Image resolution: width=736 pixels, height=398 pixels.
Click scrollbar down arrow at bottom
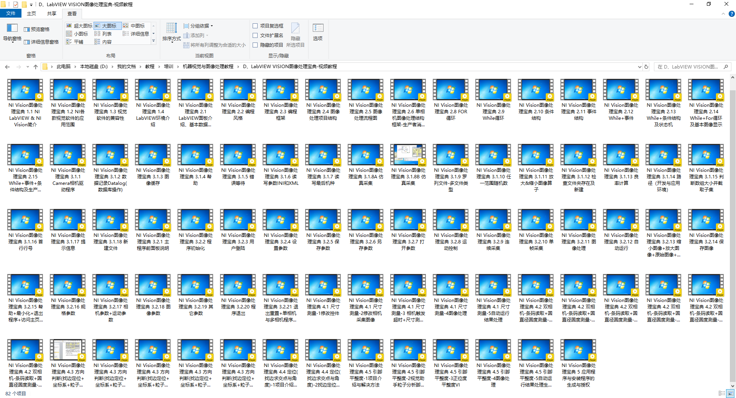[x=733, y=386]
